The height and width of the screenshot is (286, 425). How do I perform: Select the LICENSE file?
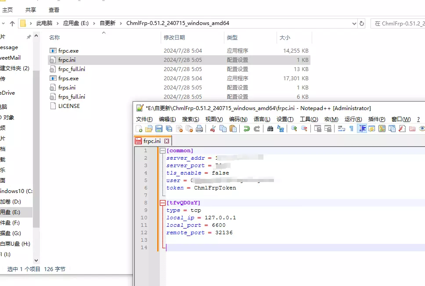pyautogui.click(x=69, y=106)
